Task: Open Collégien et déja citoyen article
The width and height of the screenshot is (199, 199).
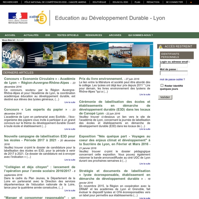Action: [39, 169]
